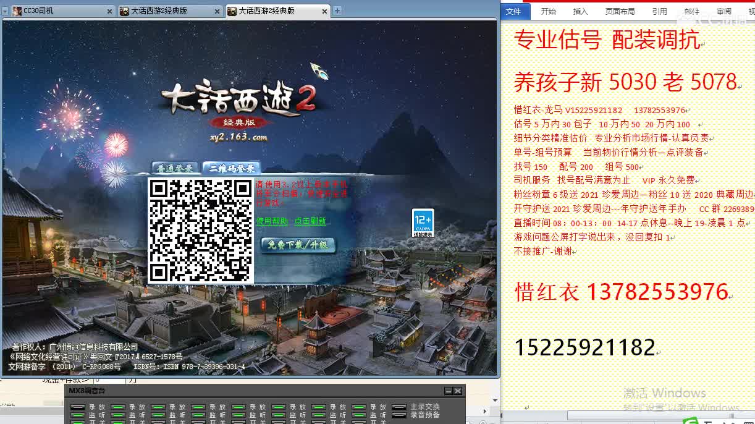The image size is (755, 424).
Task: Click the line 不接推广-谢谢
Action: [x=542, y=252]
